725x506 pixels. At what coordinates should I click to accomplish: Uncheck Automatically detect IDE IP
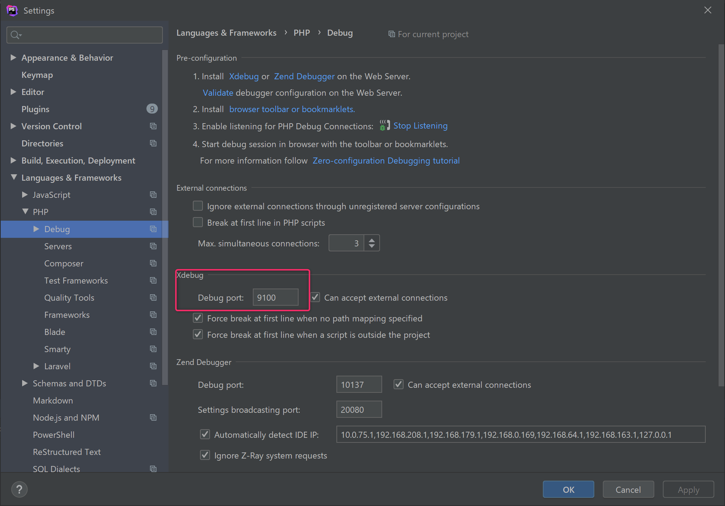coord(205,434)
